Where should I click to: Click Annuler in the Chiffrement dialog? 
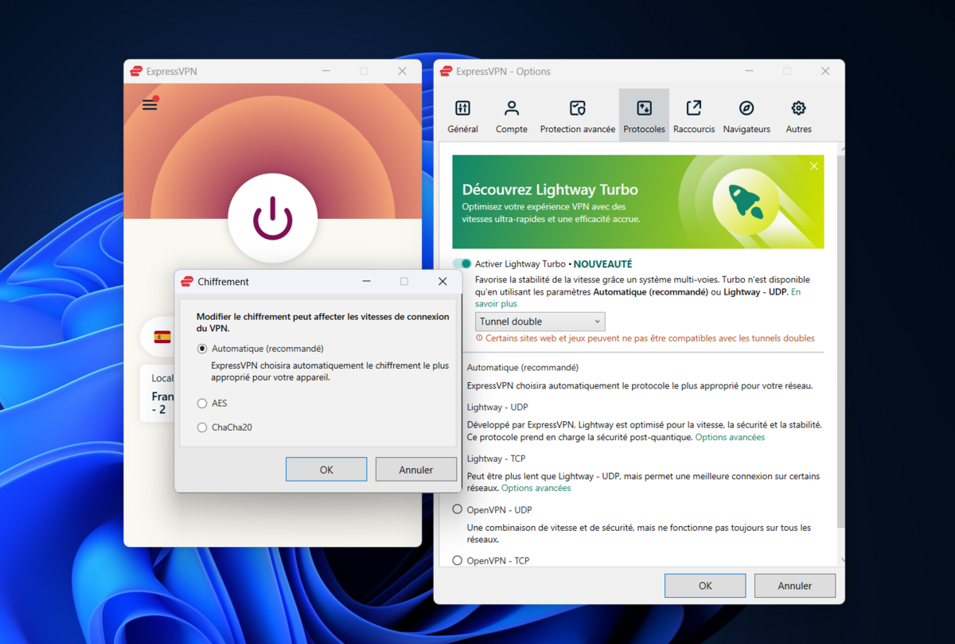point(416,470)
